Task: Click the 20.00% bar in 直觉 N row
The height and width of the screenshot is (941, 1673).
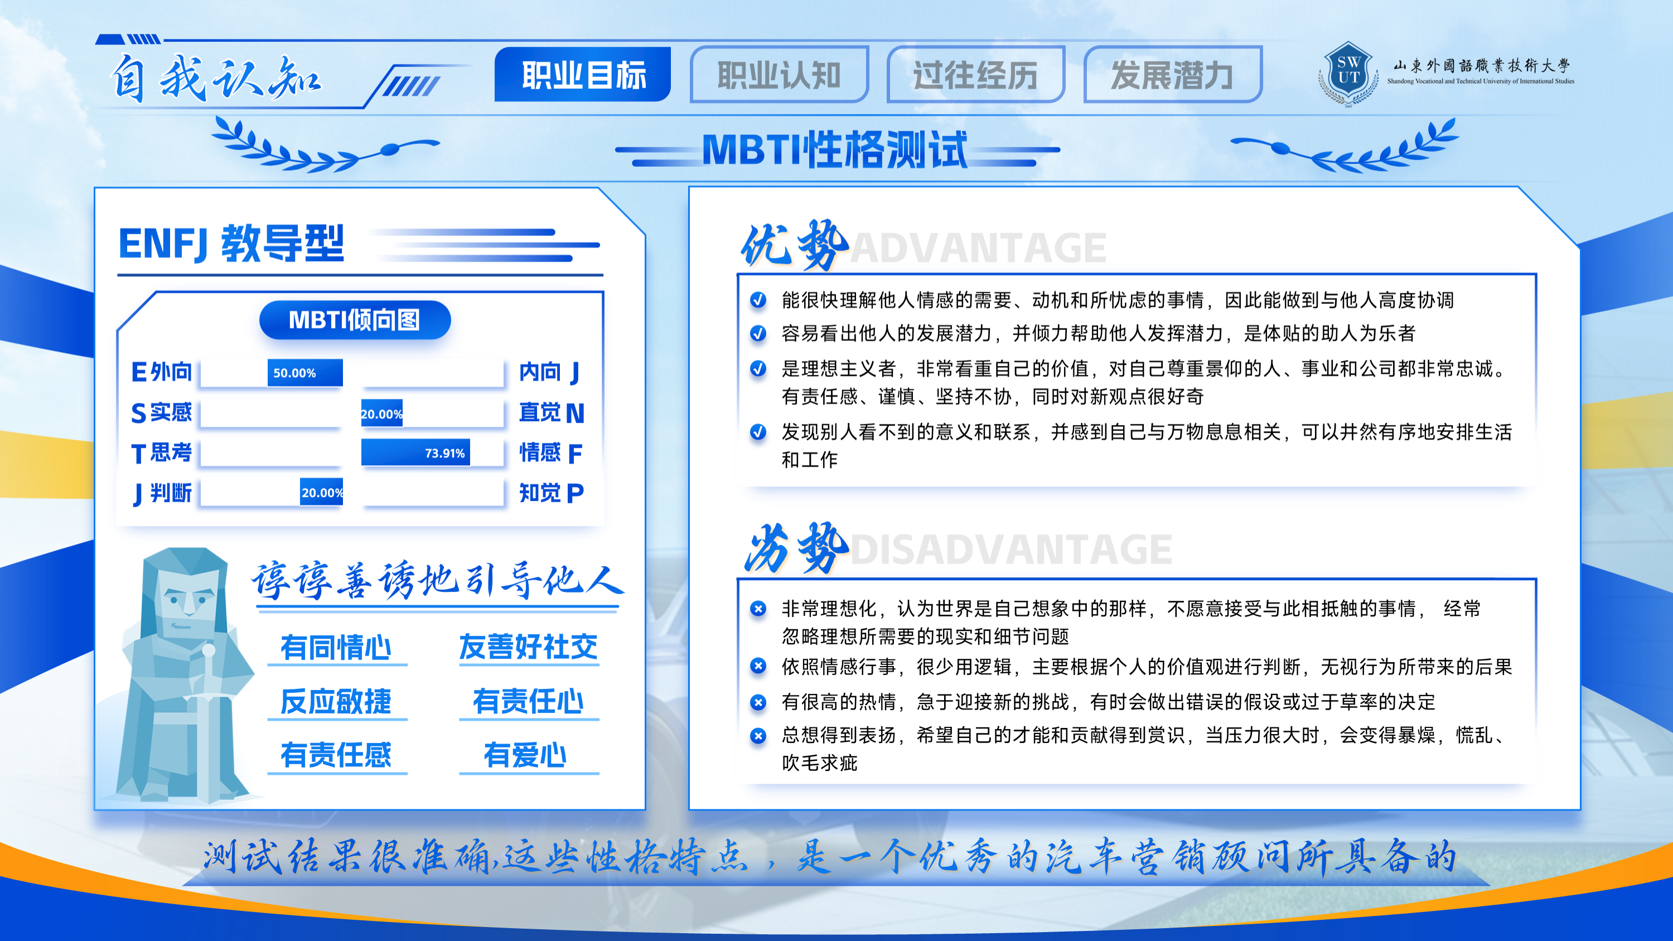Action: point(382,413)
